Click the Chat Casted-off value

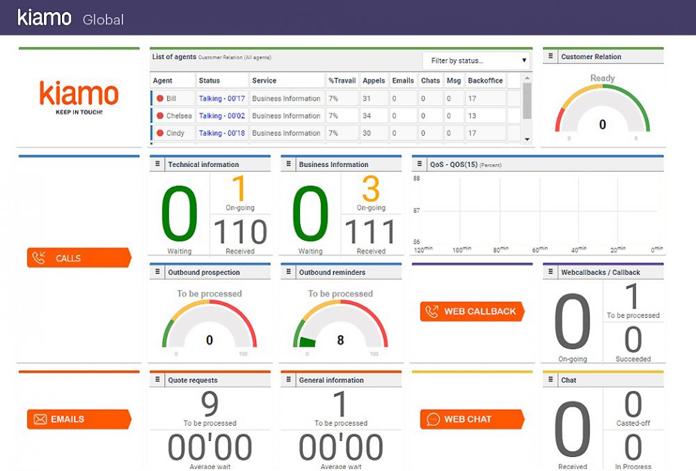(633, 404)
